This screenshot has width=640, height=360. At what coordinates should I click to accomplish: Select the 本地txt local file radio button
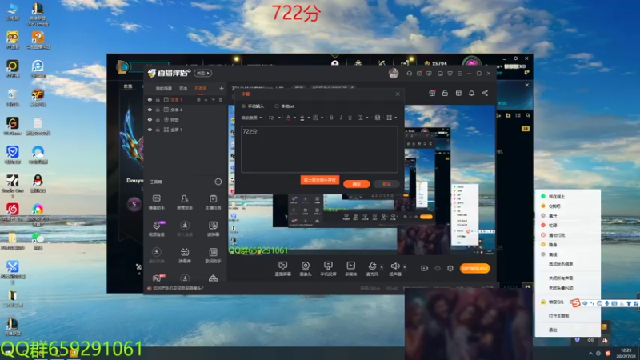(277, 106)
